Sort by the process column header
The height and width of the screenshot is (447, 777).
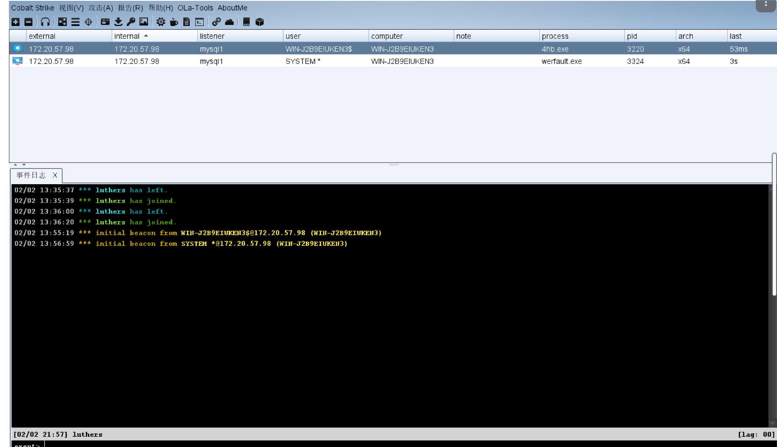tap(582, 36)
